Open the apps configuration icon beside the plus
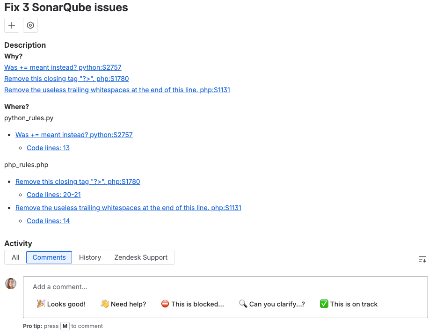The height and width of the screenshot is (335, 436). coord(30,25)
